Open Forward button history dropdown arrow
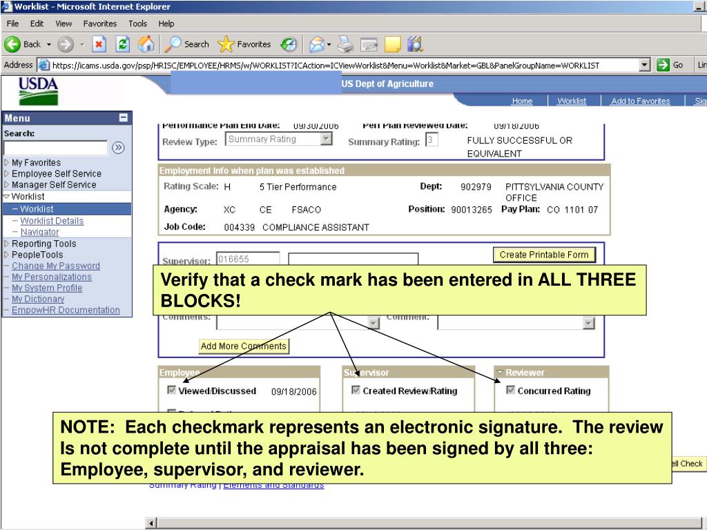707x530 pixels. [82, 45]
